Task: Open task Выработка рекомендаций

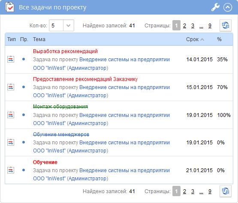Action: 65,51
